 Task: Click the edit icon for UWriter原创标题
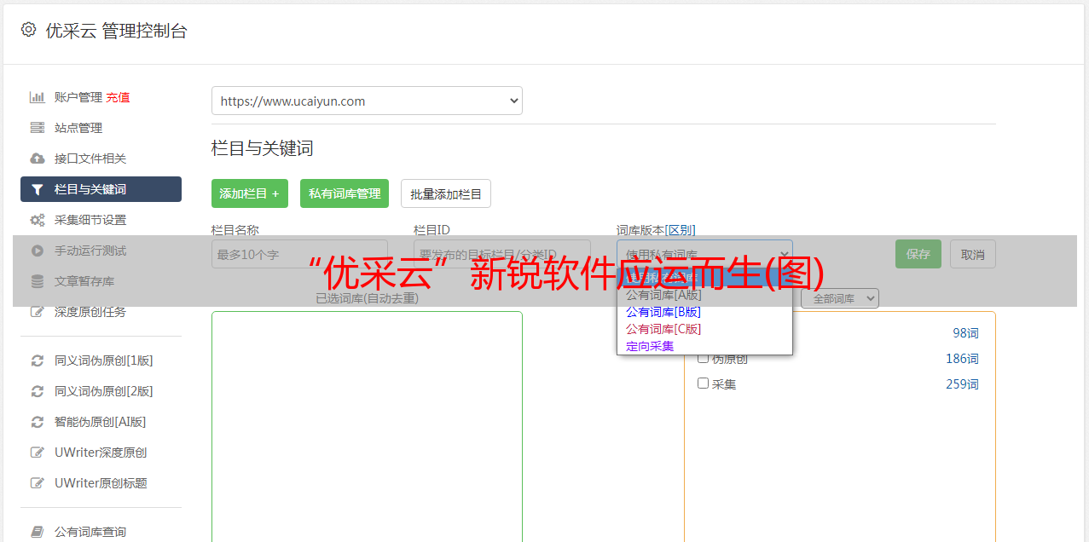(x=38, y=483)
